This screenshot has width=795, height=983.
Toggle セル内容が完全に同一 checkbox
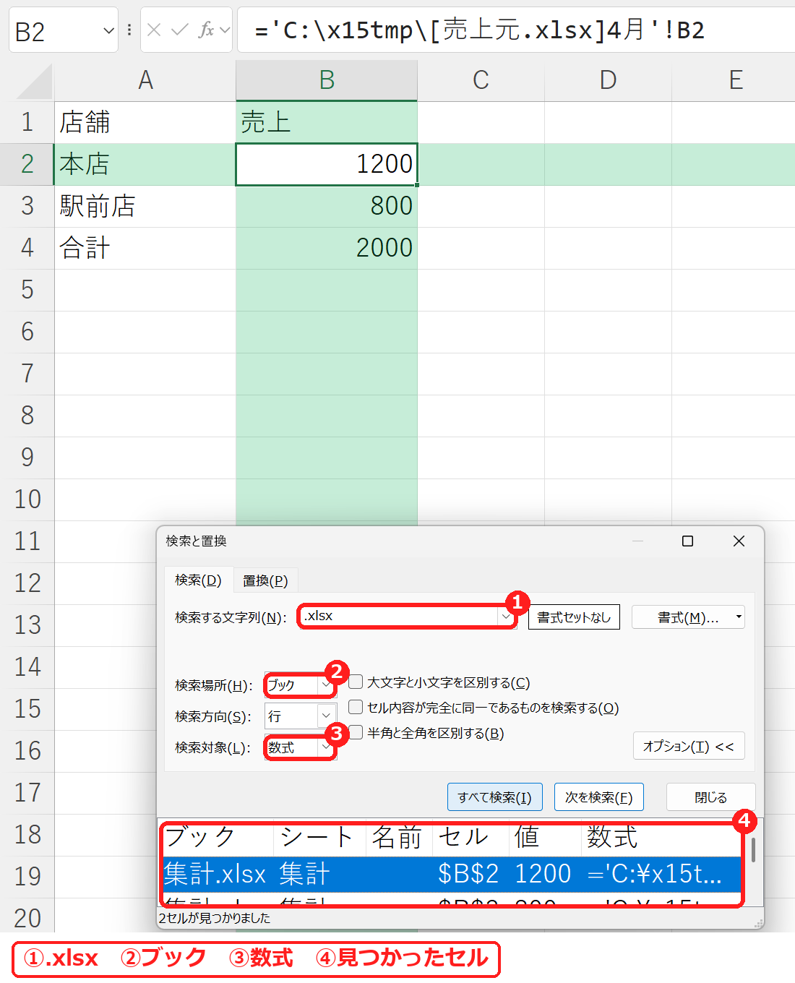pos(356,707)
